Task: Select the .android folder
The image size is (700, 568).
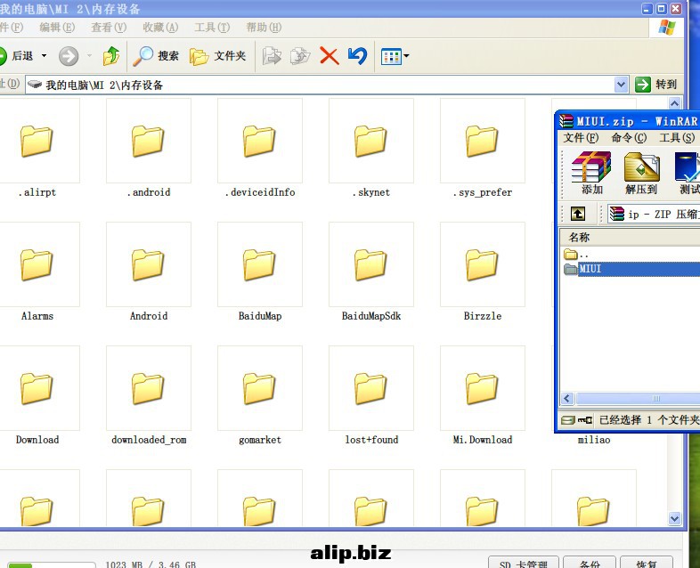Action: coord(149,148)
